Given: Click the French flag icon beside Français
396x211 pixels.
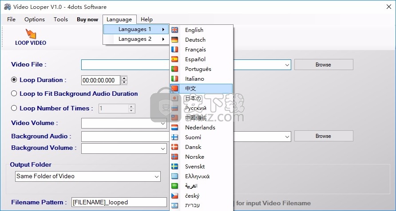Looking at the screenshot, I should click(x=174, y=49).
